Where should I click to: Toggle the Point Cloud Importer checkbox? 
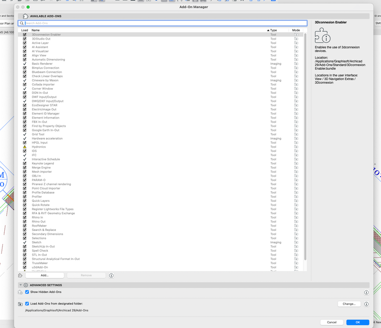point(24,188)
